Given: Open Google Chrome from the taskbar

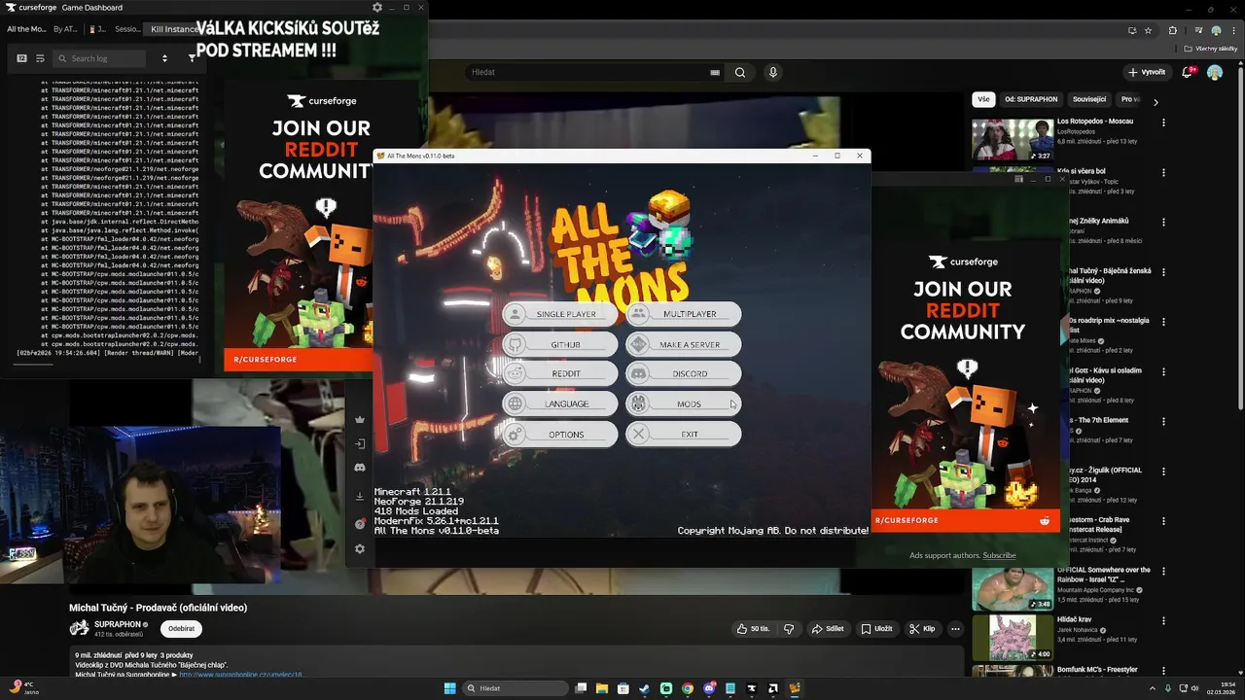Looking at the screenshot, I should click(688, 688).
